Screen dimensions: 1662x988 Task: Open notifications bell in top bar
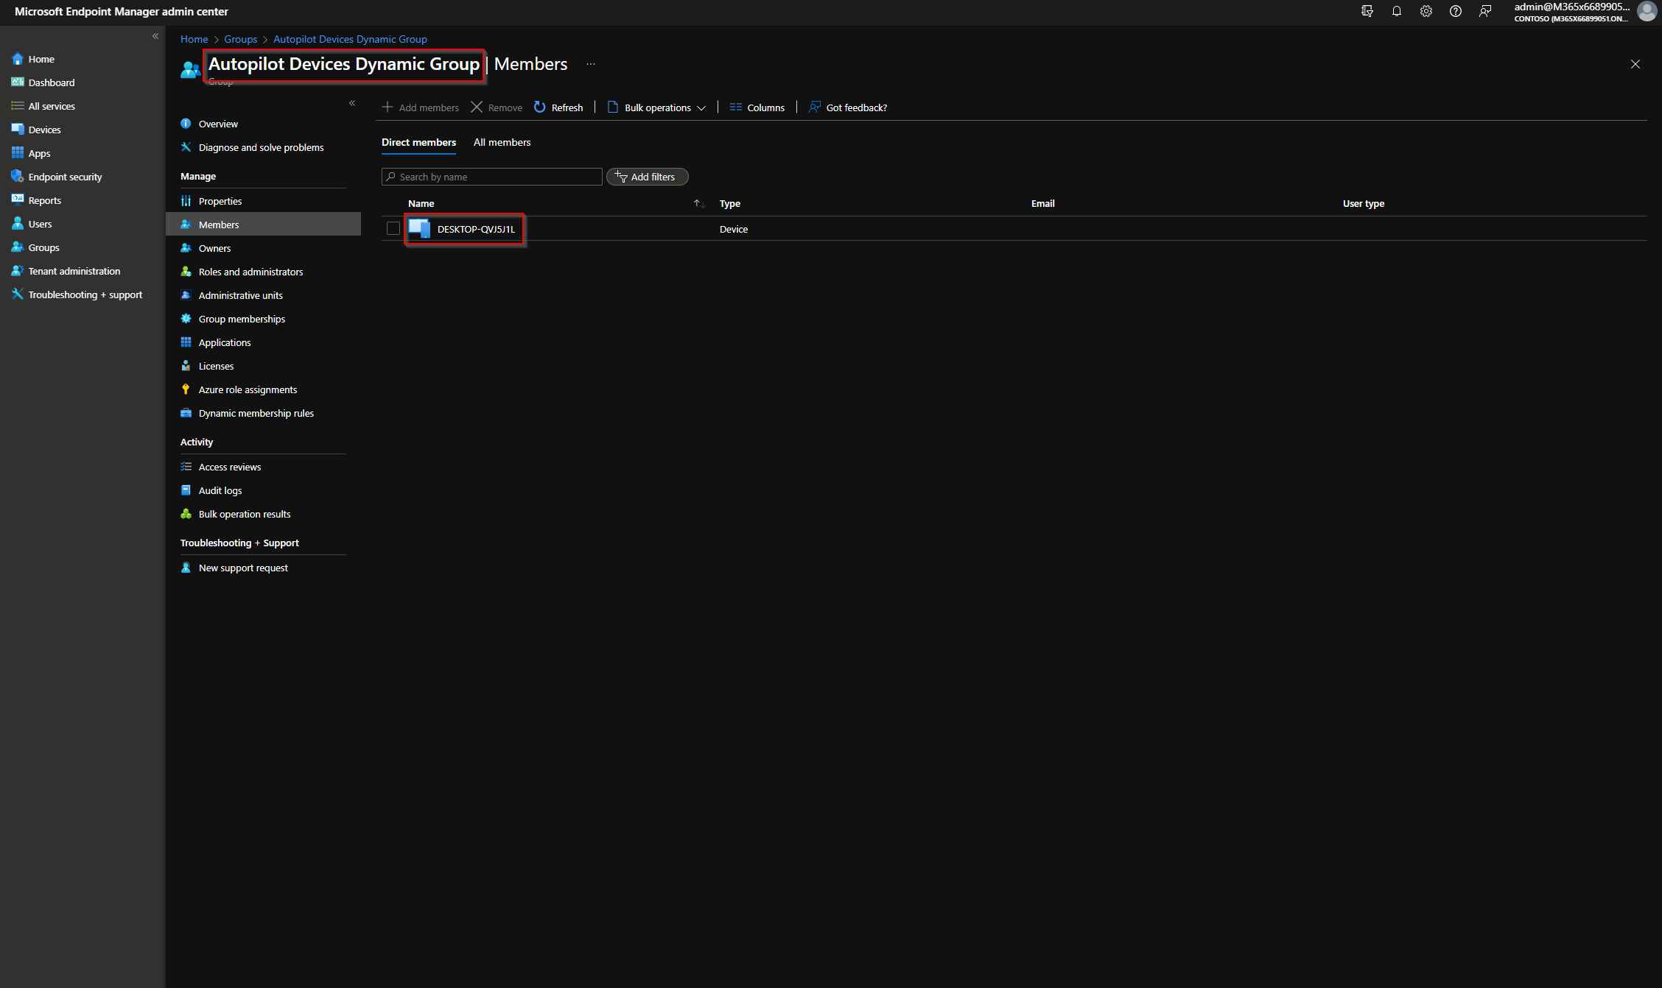pyautogui.click(x=1396, y=11)
